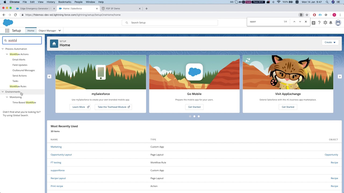
Task: Open Workflow Rules in the tree
Action: [18, 86]
